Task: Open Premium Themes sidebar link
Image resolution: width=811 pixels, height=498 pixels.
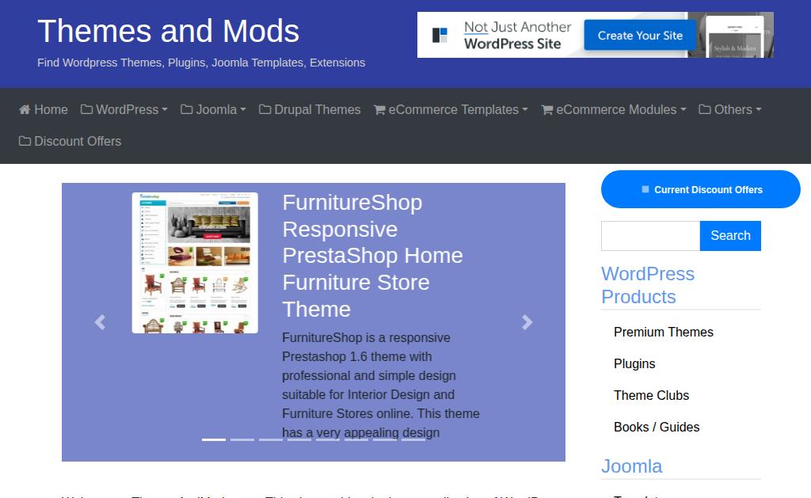Action: tap(664, 332)
